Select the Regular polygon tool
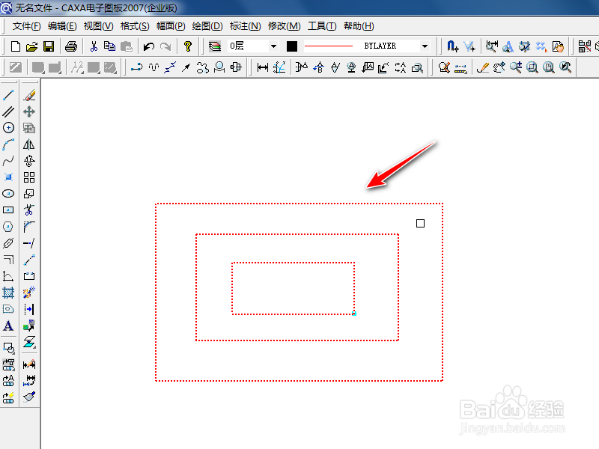The height and width of the screenshot is (449, 599). click(8, 227)
